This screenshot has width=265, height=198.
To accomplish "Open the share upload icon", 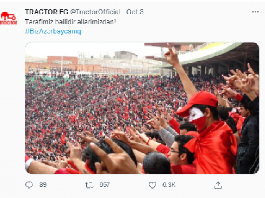I will pos(218,185).
